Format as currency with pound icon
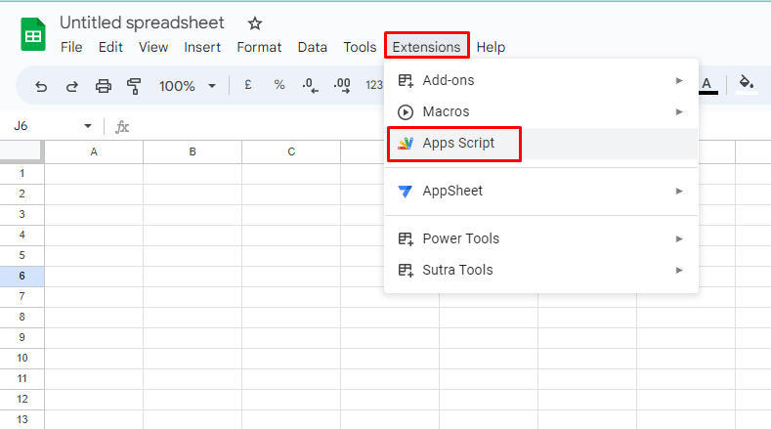This screenshot has height=429, width=771. pyautogui.click(x=248, y=85)
